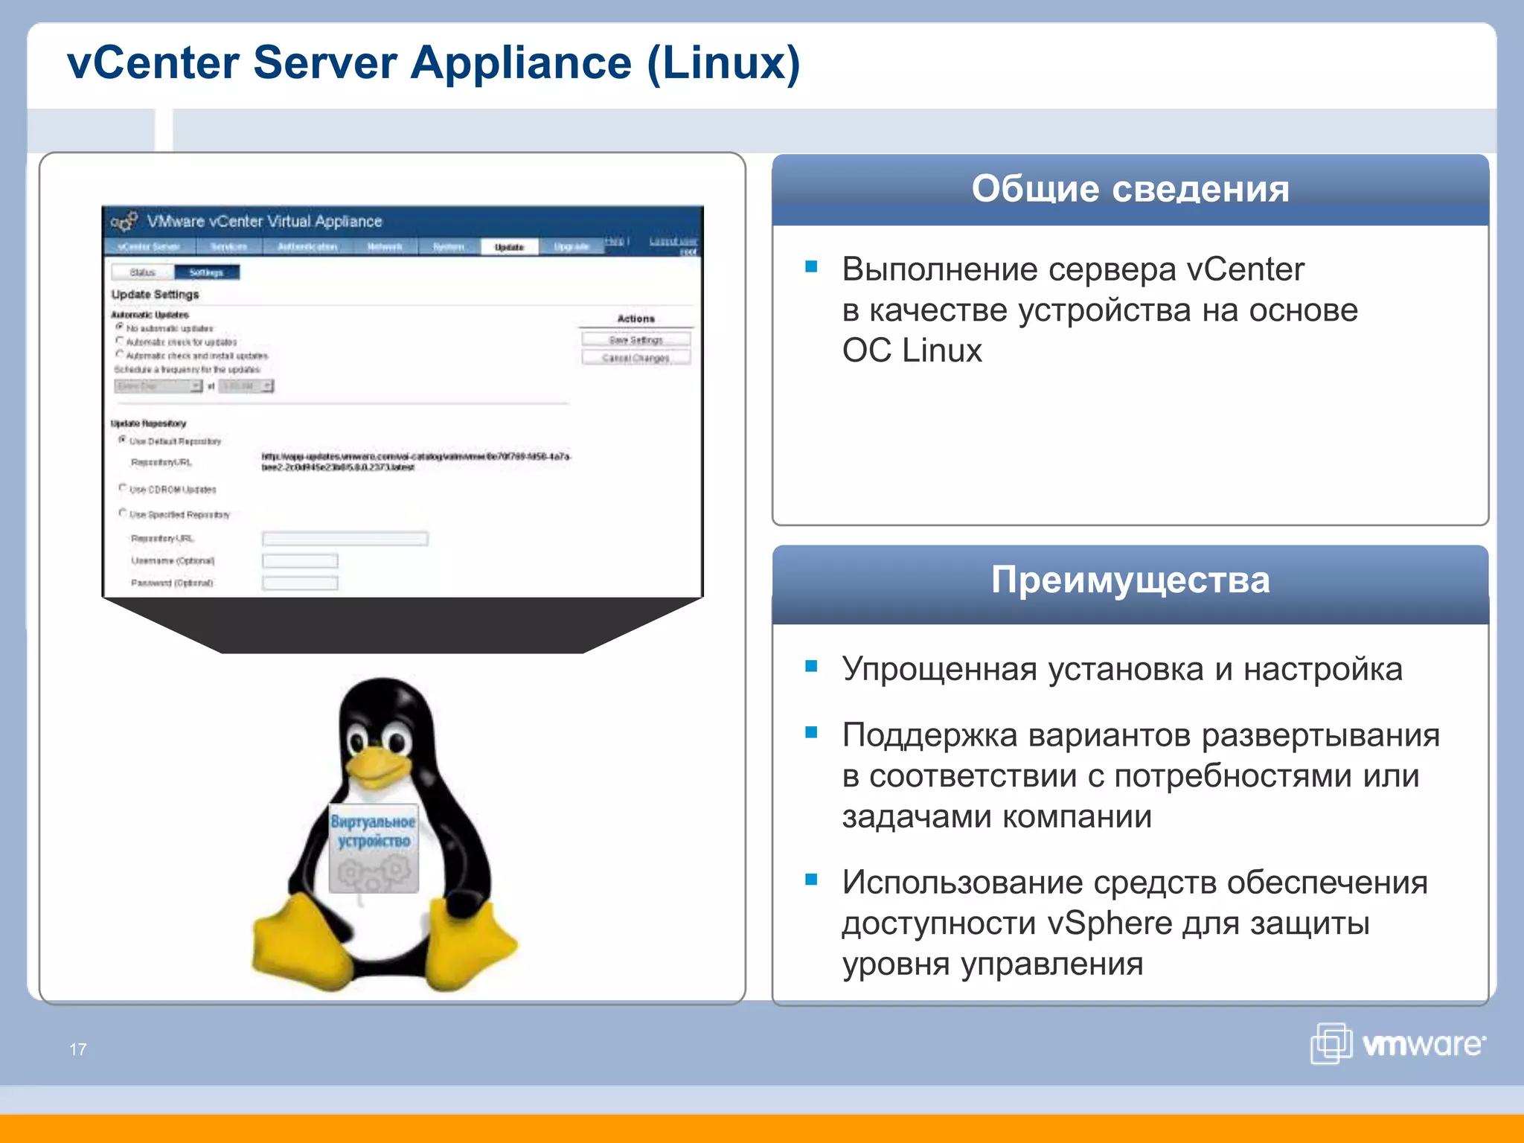Focus the Password (Optional) field
The width and height of the screenshot is (1524, 1143).
300,583
